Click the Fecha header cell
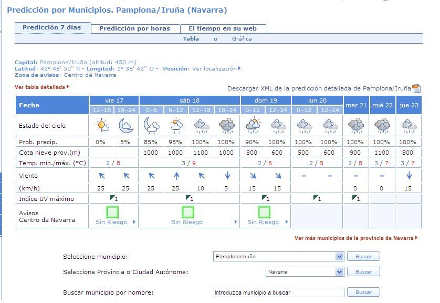The image size is (440, 303). (52, 105)
